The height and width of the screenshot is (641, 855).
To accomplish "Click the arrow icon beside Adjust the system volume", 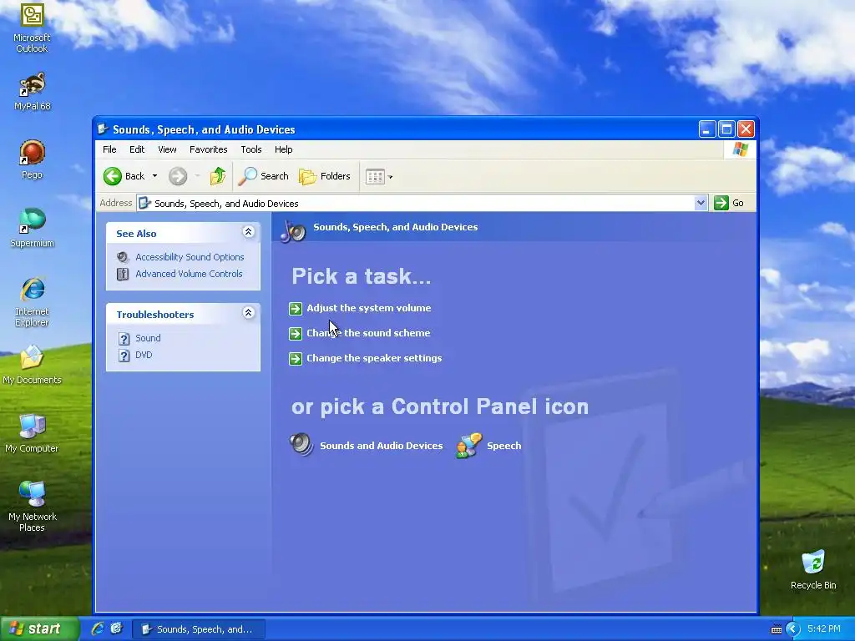I will pyautogui.click(x=296, y=309).
